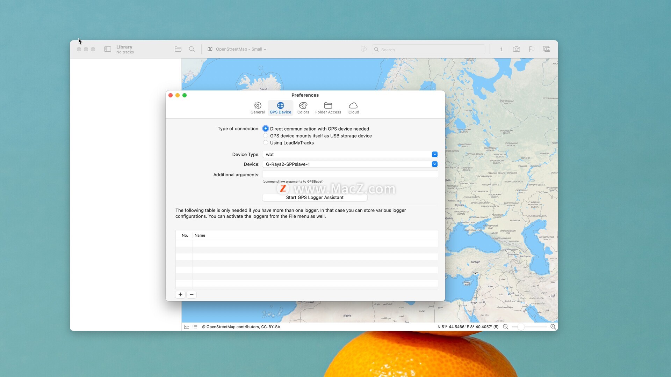Minimize the Preferences window with yellow button

(x=178, y=95)
